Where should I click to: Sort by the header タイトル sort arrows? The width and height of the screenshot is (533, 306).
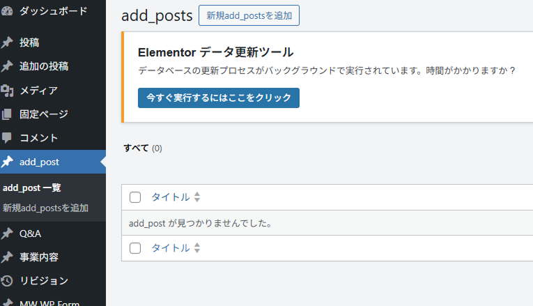[x=197, y=197]
